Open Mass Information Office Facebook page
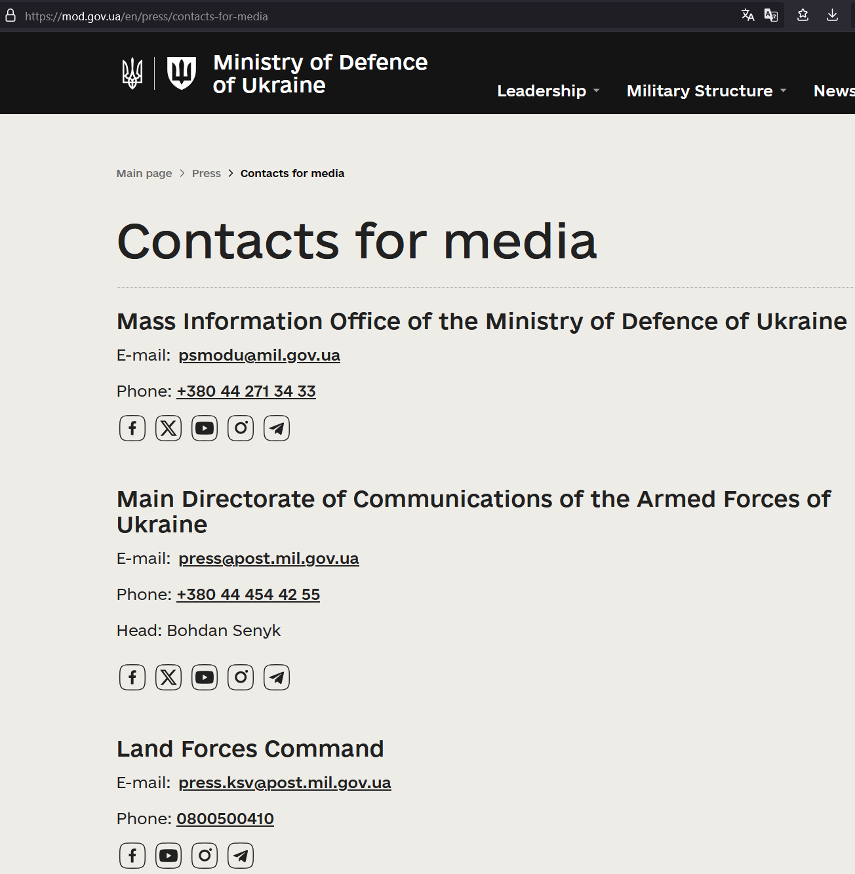Viewport: 855px width, 874px height. point(132,428)
